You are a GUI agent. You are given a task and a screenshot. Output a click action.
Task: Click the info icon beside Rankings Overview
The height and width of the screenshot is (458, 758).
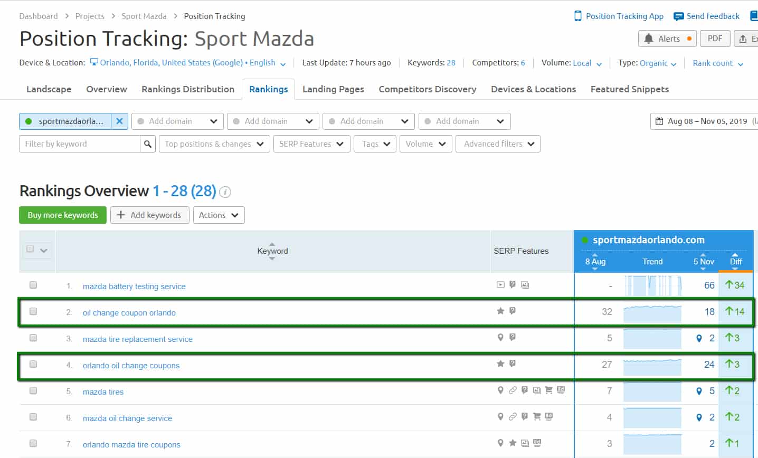pos(225,192)
